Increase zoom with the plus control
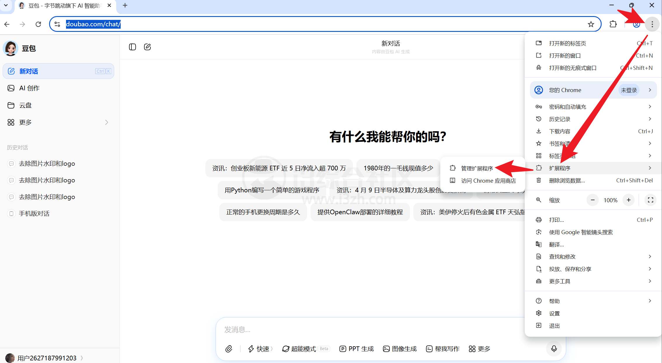Viewport: 662px width, 363px height. [629, 200]
